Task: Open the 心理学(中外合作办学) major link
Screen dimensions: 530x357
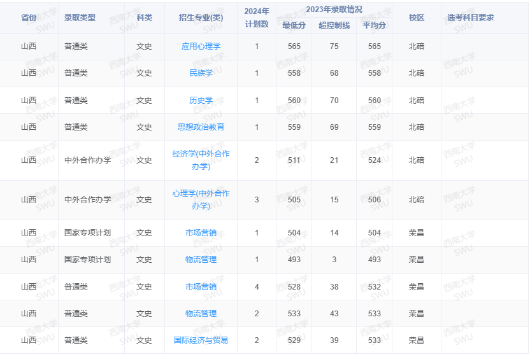Action: [x=201, y=200]
